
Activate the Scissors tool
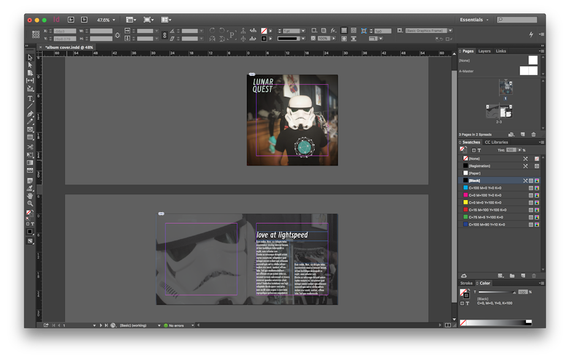30,147
